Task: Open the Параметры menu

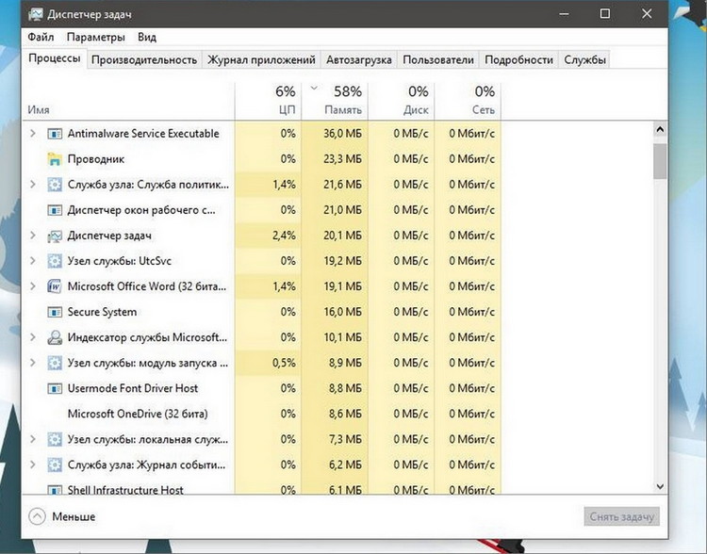Action: tap(95, 37)
